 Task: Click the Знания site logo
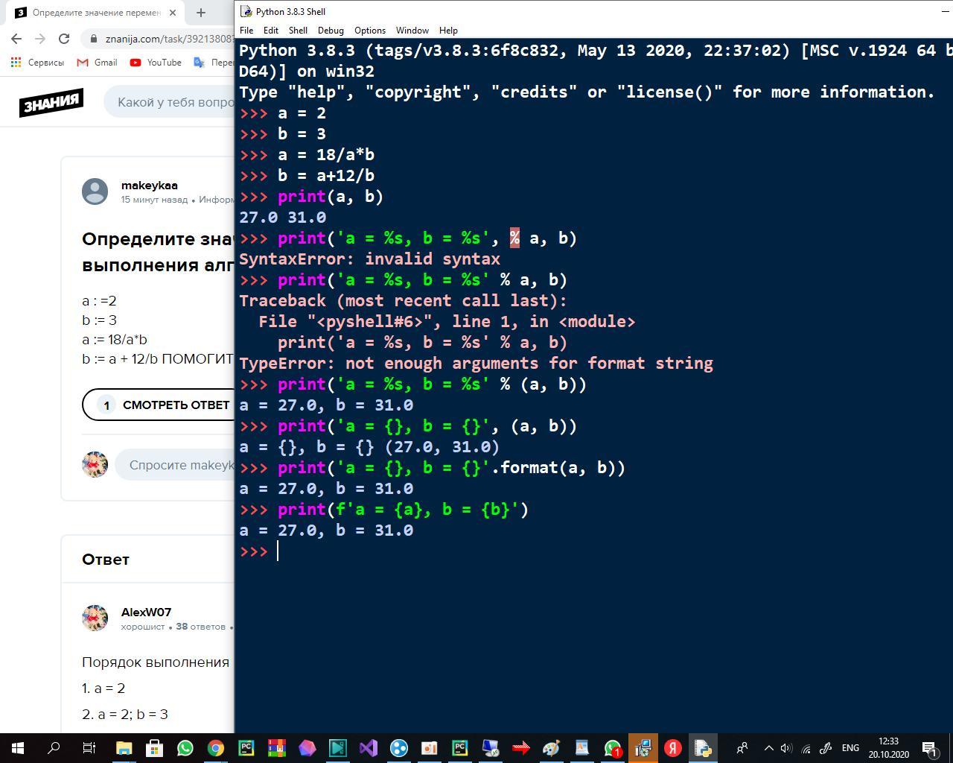(51, 102)
